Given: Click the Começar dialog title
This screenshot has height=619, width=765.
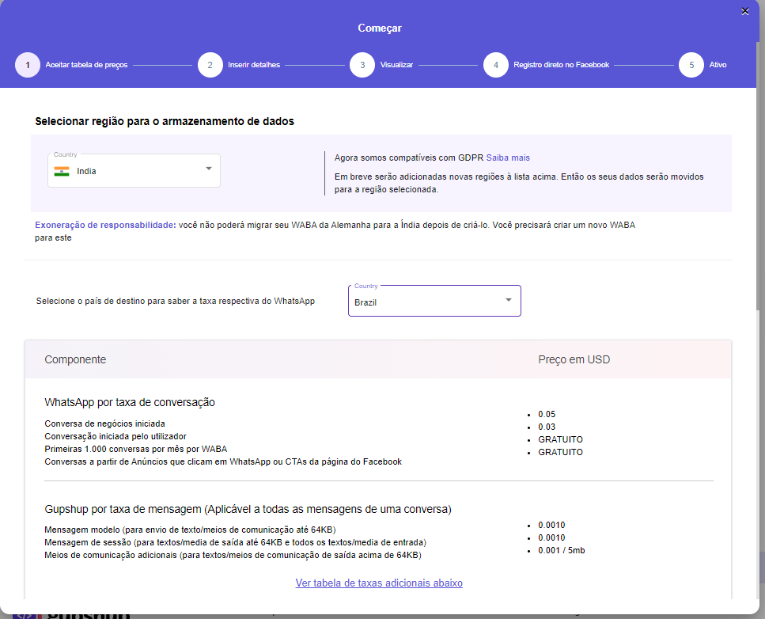Looking at the screenshot, I should tap(380, 28).
